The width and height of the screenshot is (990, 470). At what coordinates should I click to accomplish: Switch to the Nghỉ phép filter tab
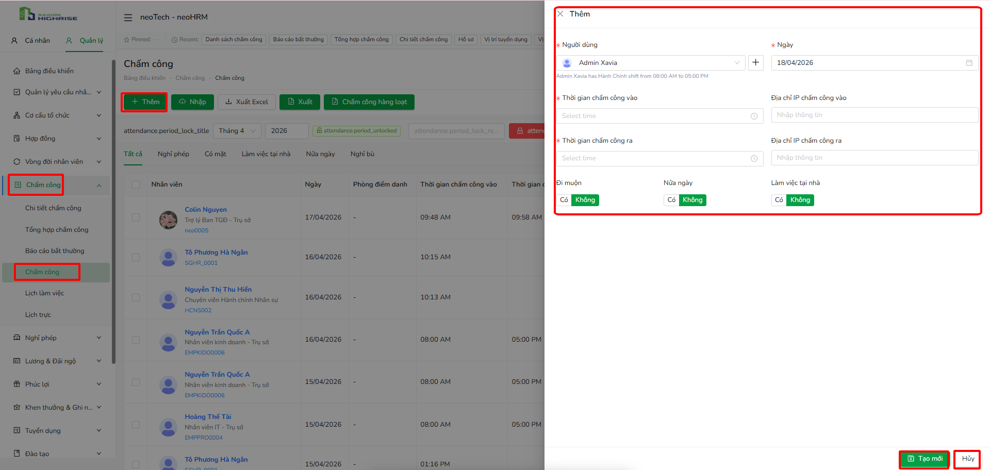point(173,154)
